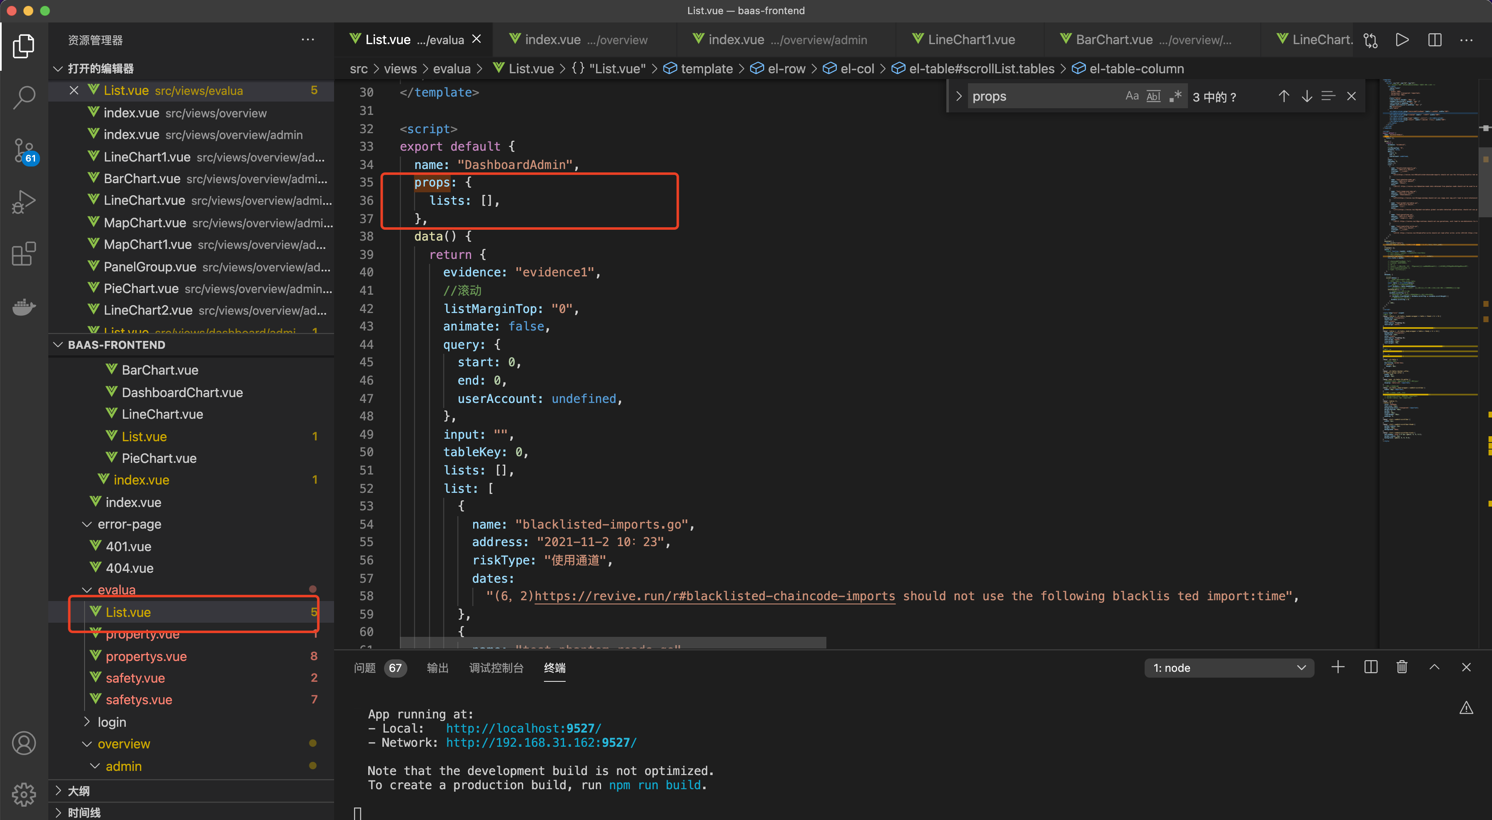Image resolution: width=1492 pixels, height=820 pixels.
Task: Split the editor to the right
Action: tap(1435, 40)
